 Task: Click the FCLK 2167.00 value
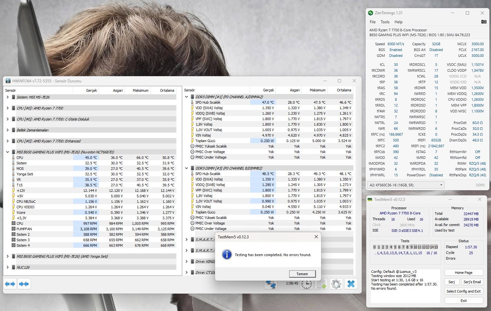tap(477, 50)
